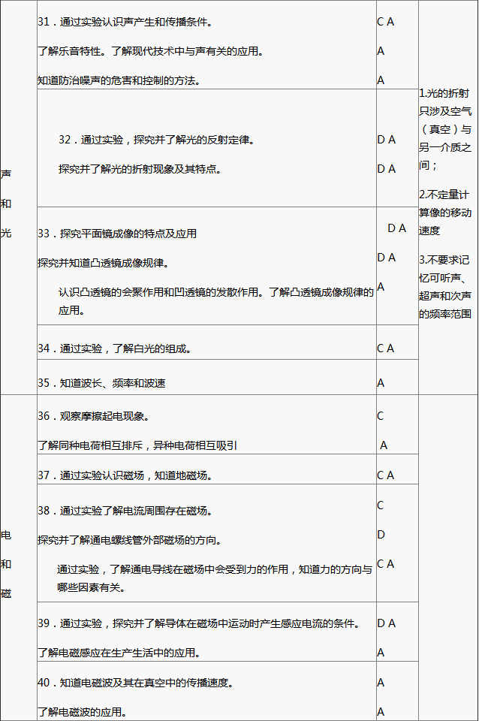Click item '32．通过实验，探究并了解光的反射定律。'
The height and width of the screenshot is (721, 479).
pos(157,140)
